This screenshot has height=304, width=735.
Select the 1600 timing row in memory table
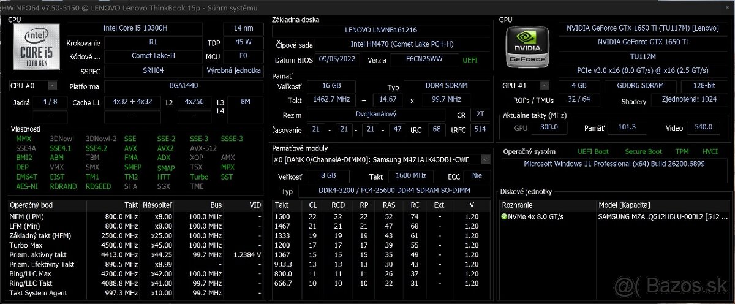click(282, 216)
